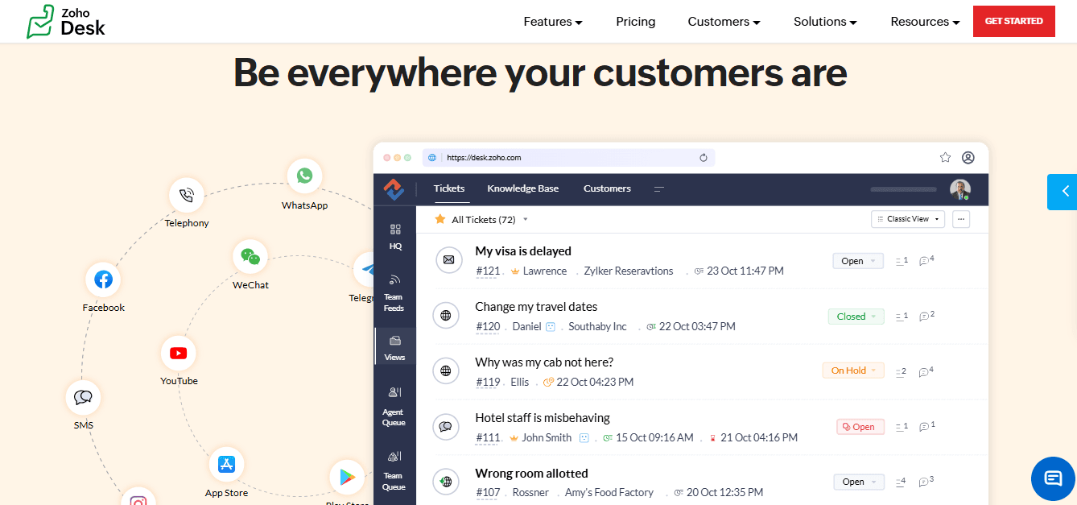This screenshot has height=505, width=1077.
Task: Click comments count on visa delayed ticket
Action: pyautogui.click(x=926, y=260)
